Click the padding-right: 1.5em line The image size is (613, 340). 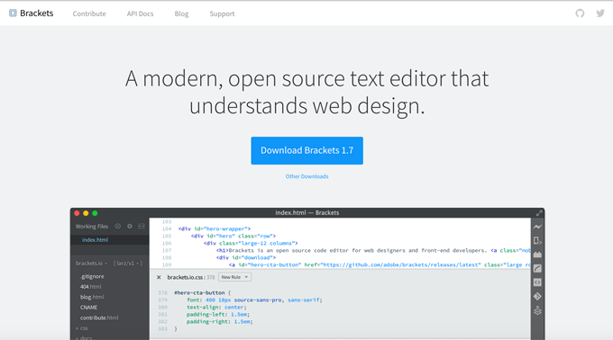coord(220,322)
